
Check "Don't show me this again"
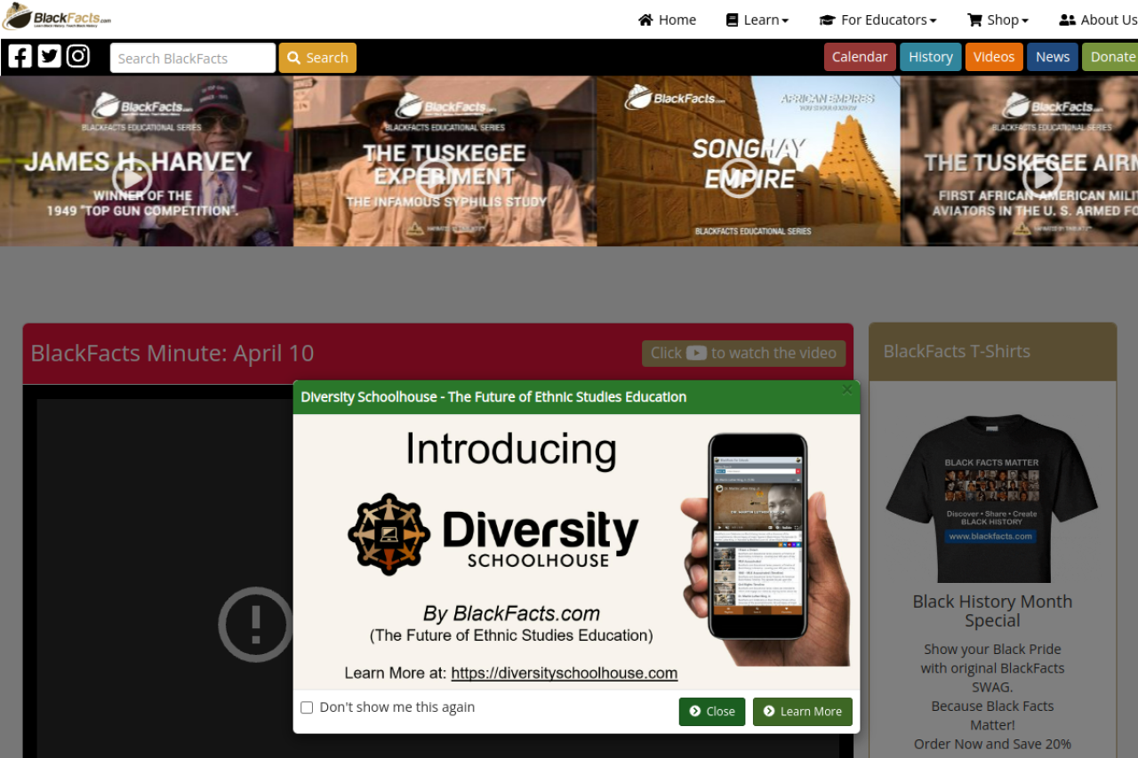307,707
